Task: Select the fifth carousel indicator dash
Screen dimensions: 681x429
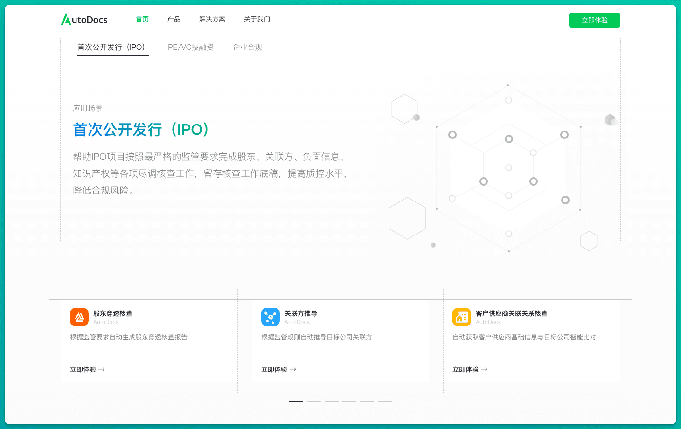Action: pos(367,401)
